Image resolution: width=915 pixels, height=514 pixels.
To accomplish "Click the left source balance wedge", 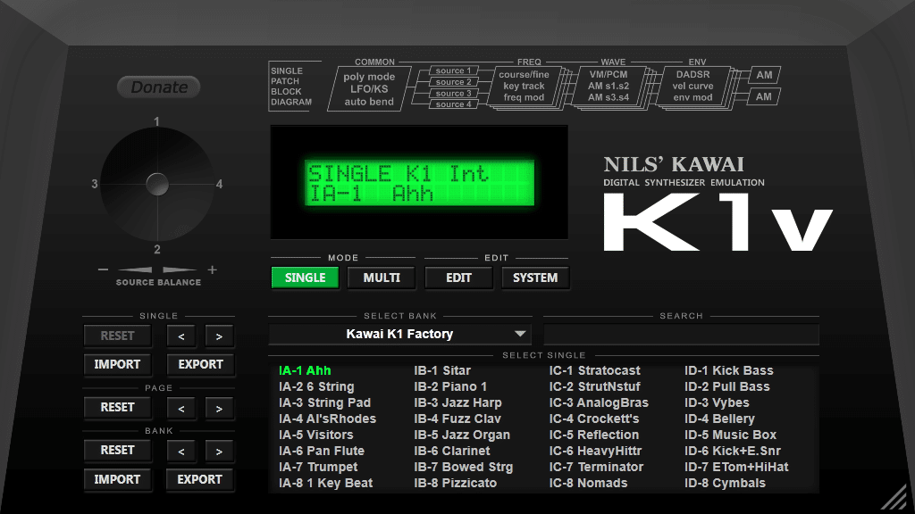I will tap(136, 269).
